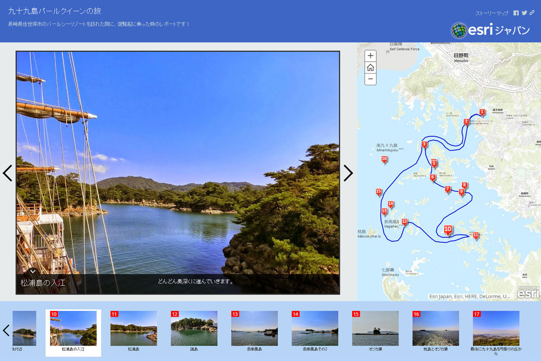Click the Esri attribution logo on map
Screen dimensions: 541x361
[x=528, y=292]
